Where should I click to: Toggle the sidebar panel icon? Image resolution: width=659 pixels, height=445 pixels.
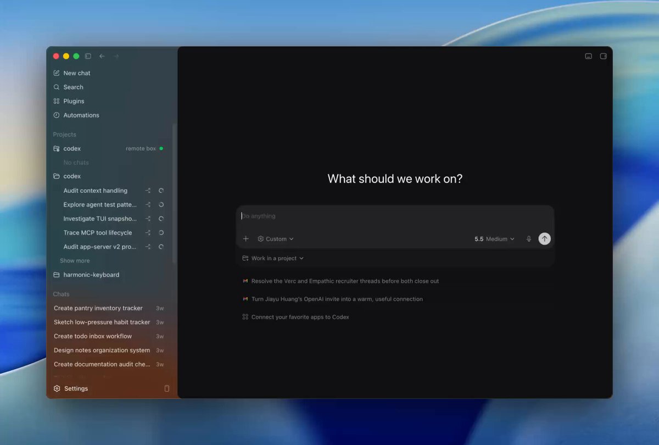[x=88, y=56]
